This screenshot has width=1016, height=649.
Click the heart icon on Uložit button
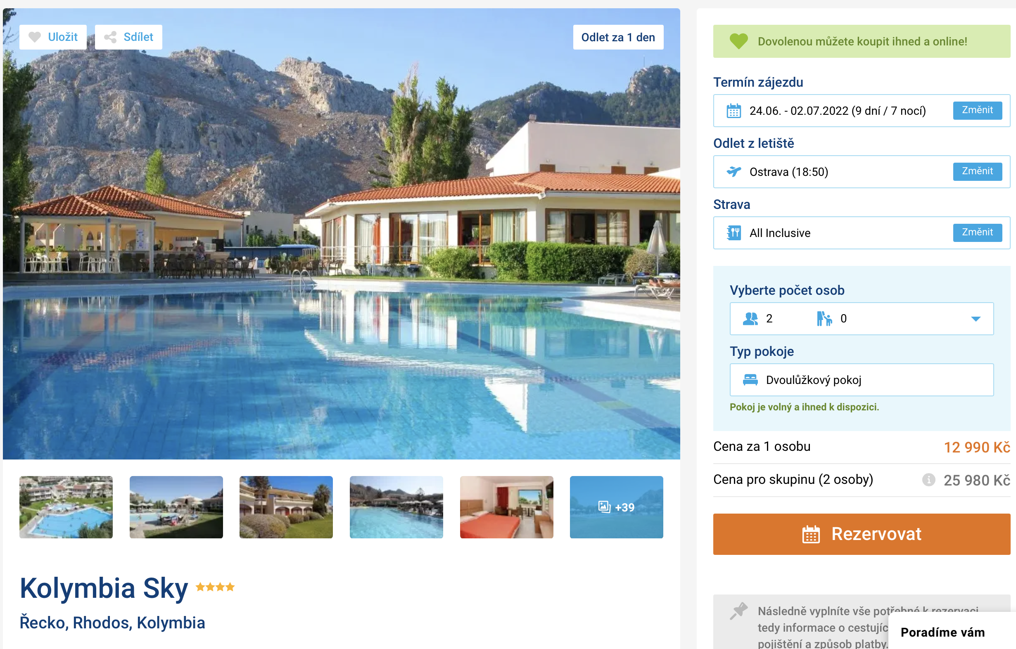click(35, 37)
